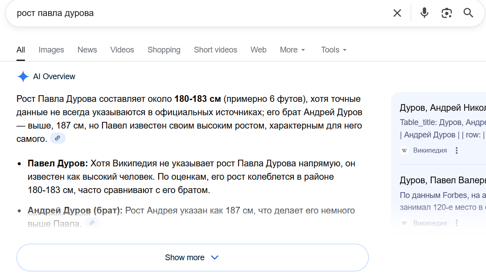Open Wikipedia article Дуров, Андрей
Image resolution: width=486 pixels, height=274 pixels.
[x=442, y=108]
